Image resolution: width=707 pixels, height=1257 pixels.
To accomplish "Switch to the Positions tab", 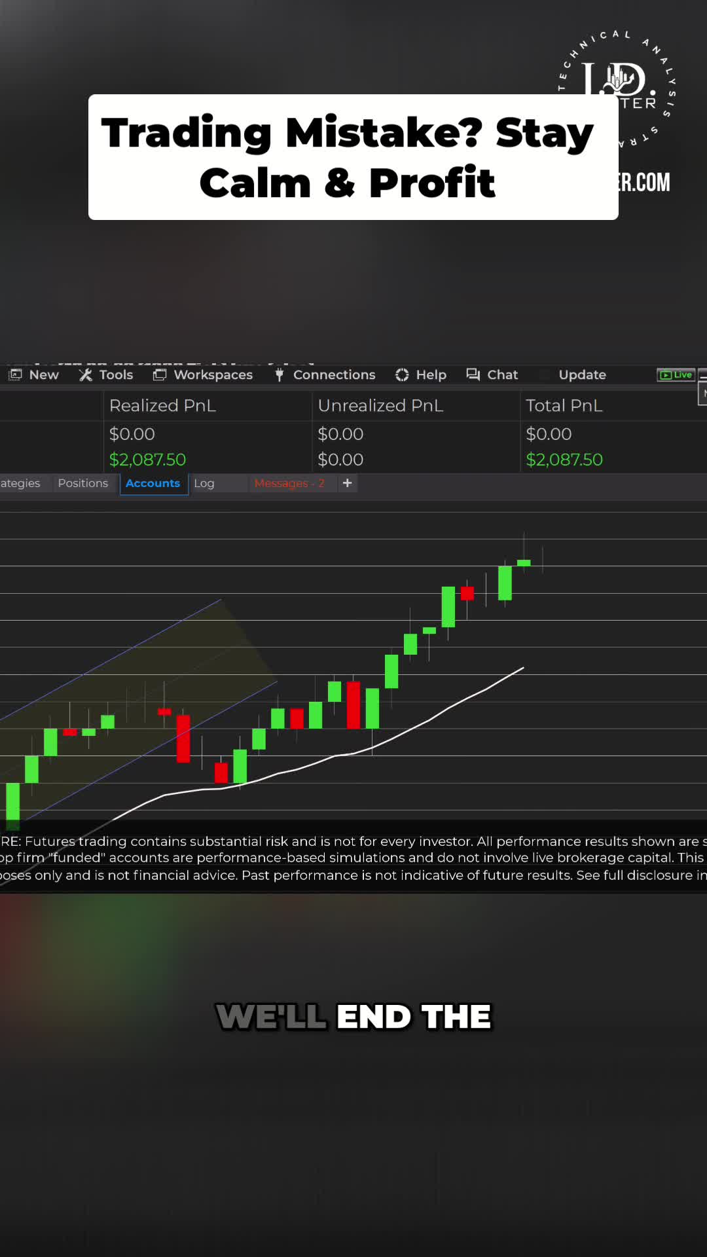I will point(82,483).
